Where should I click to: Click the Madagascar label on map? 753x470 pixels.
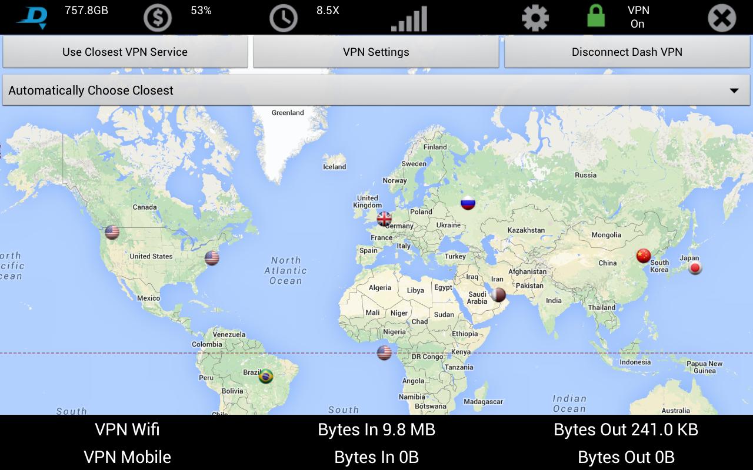coord(484,402)
